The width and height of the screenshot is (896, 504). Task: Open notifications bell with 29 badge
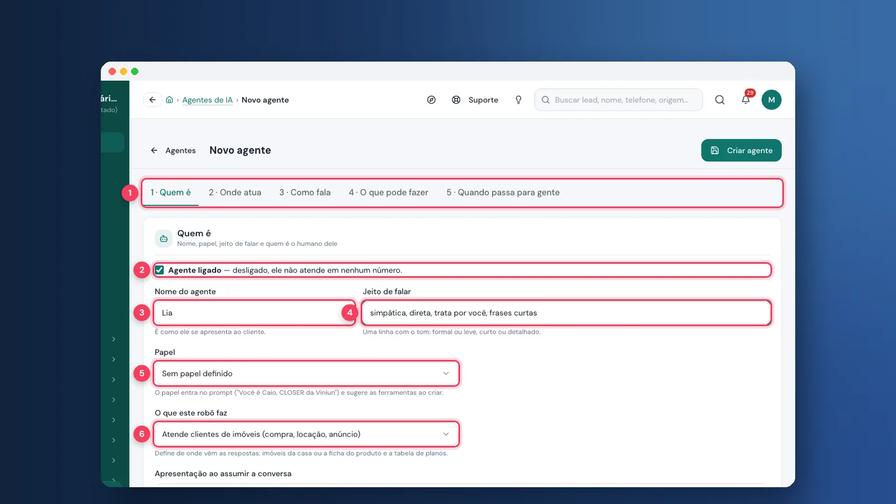746,99
